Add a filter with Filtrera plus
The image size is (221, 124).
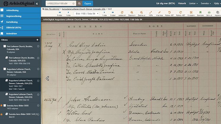pyautogui.click(x=37, y=40)
